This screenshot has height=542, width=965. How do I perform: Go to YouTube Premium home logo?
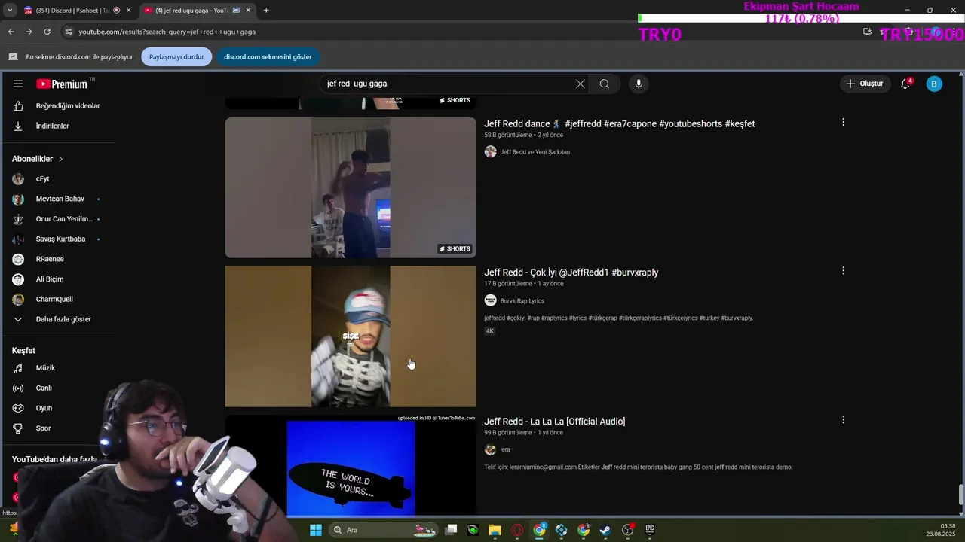pos(62,84)
